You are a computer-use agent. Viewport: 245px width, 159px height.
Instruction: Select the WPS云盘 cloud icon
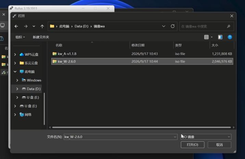pyautogui.click(x=22, y=54)
